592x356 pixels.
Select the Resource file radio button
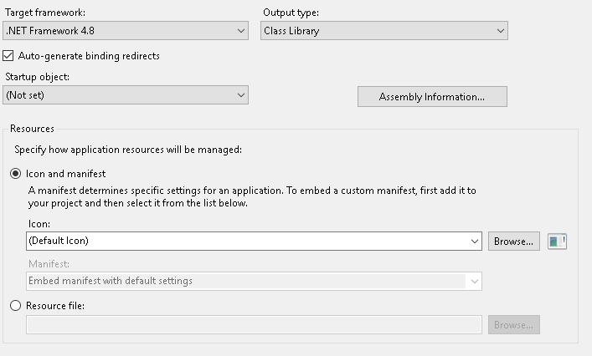click(x=15, y=306)
